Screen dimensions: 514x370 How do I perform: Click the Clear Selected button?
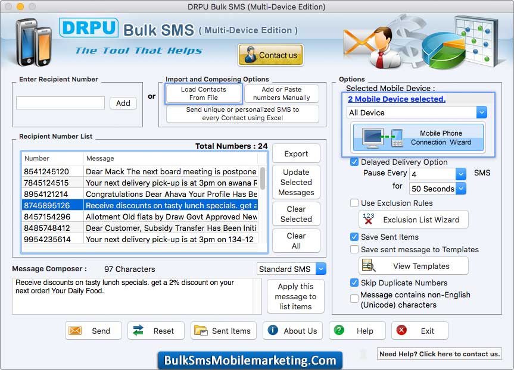[296, 214]
